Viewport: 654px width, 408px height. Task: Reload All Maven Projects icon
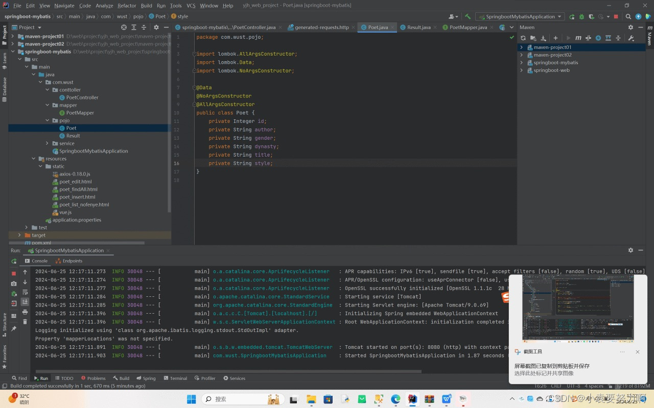coord(523,38)
